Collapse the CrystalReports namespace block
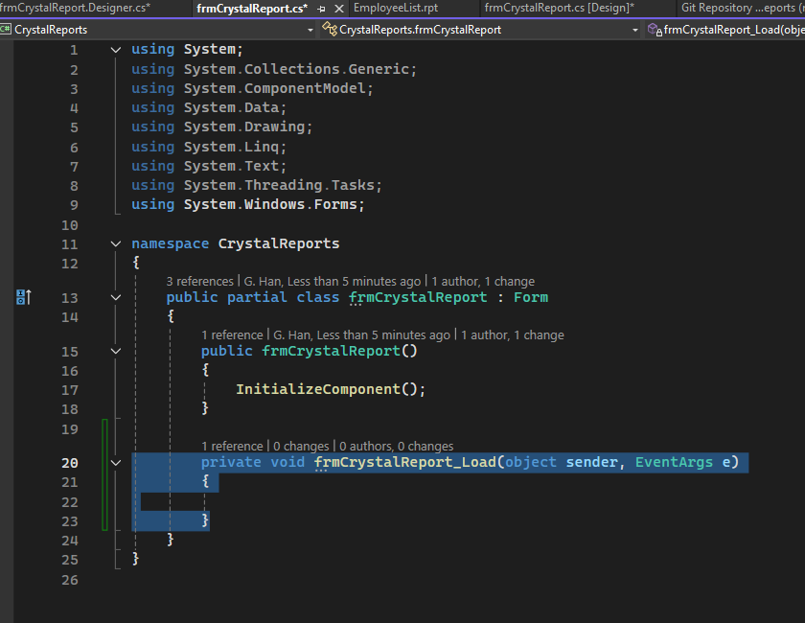The height and width of the screenshot is (623, 805). (x=116, y=244)
